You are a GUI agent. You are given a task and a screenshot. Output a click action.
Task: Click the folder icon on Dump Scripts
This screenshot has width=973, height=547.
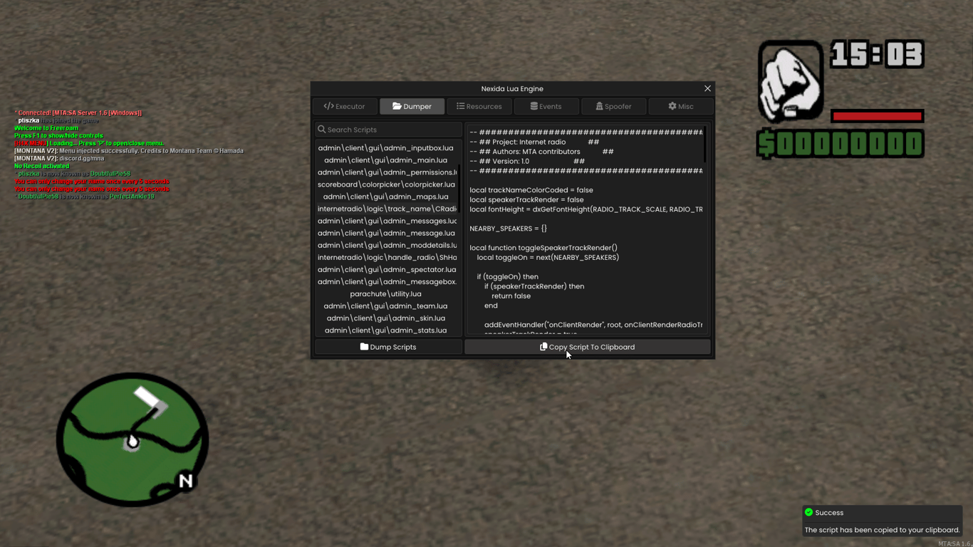click(364, 347)
